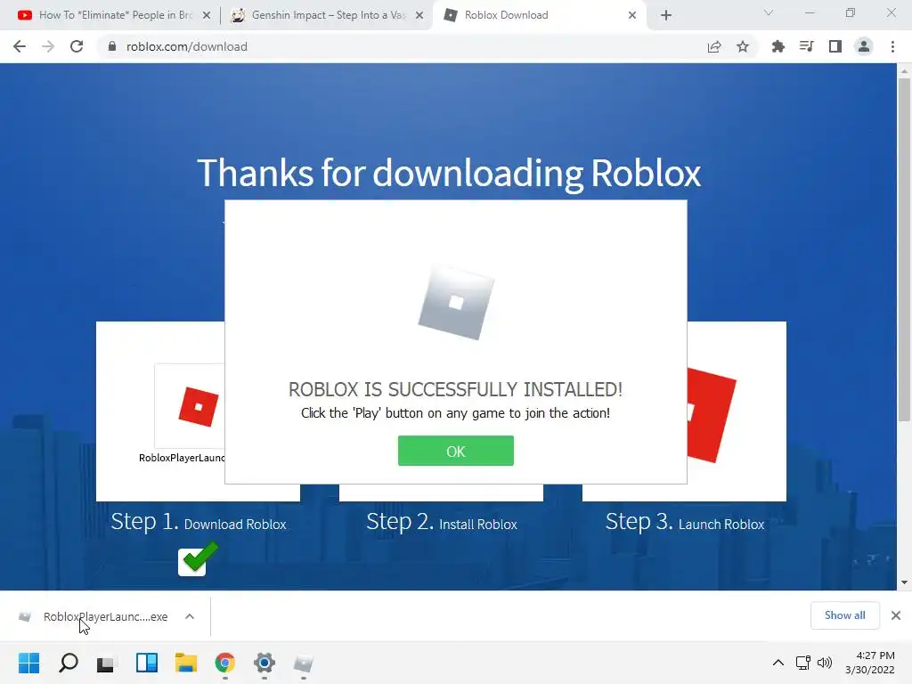Click the "Step 1. Download Roblox" label
Screen dimensions: 912x684
199,522
